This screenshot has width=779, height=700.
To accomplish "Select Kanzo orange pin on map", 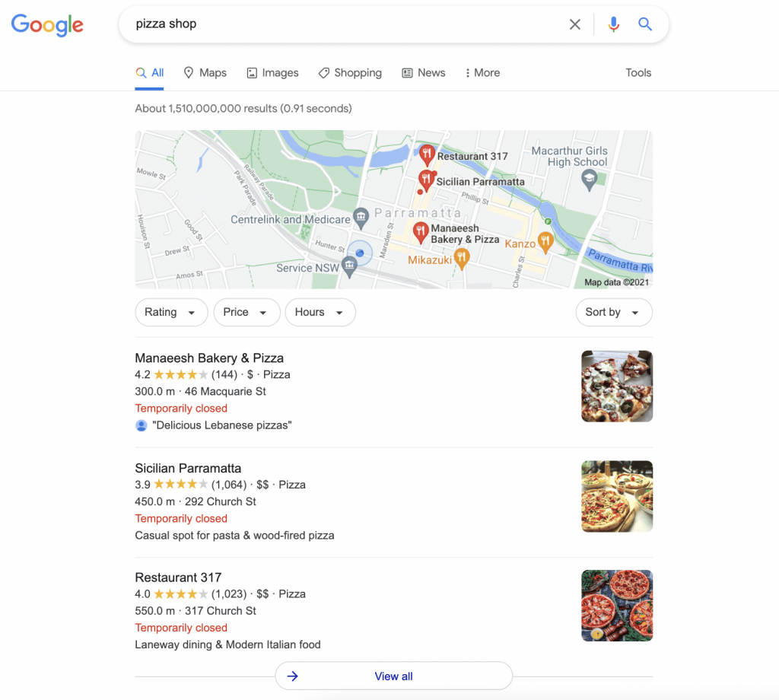I will tap(545, 243).
